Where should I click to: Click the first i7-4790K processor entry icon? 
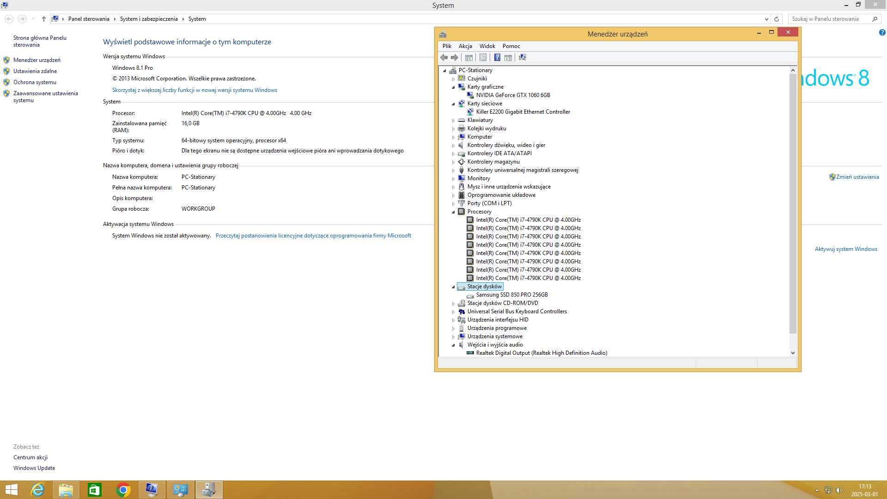click(470, 220)
